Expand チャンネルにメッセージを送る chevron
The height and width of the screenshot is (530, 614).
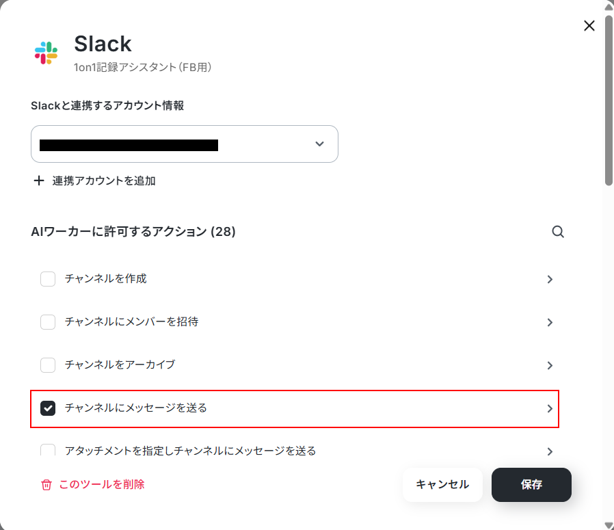coord(550,408)
